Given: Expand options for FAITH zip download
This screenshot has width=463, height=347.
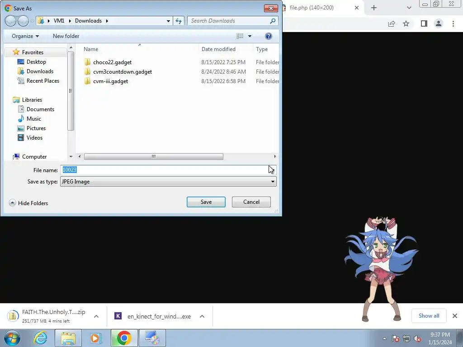Looking at the screenshot, I should 96,316.
